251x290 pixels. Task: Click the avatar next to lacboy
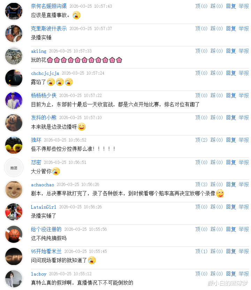14,279
